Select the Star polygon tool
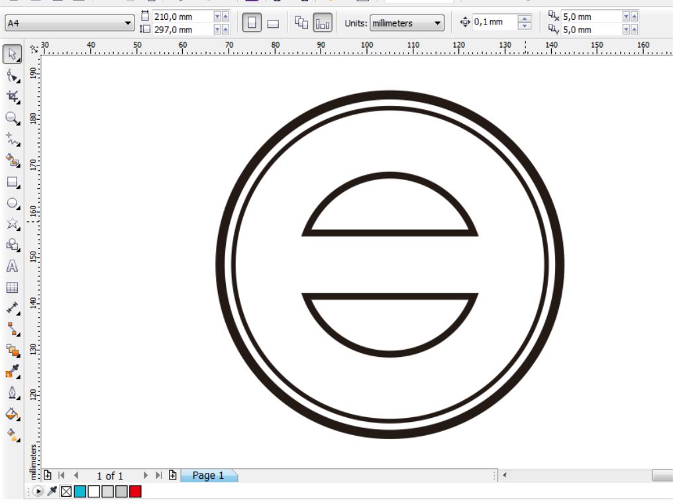 [x=13, y=224]
